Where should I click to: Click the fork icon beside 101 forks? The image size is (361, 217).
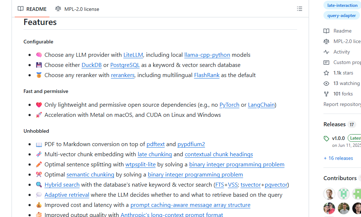pos(326,94)
